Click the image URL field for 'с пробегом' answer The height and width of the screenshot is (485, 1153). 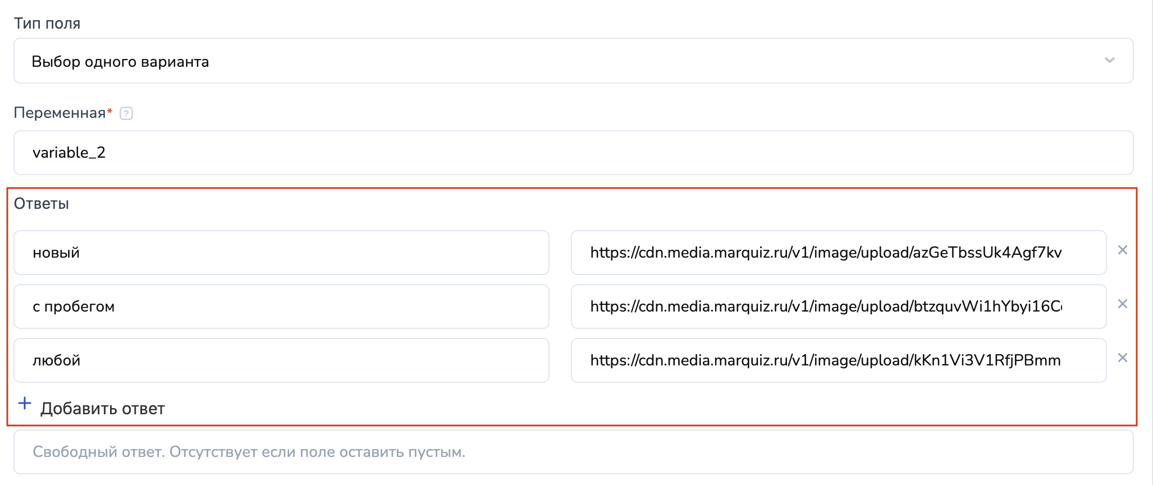pyautogui.click(x=838, y=306)
